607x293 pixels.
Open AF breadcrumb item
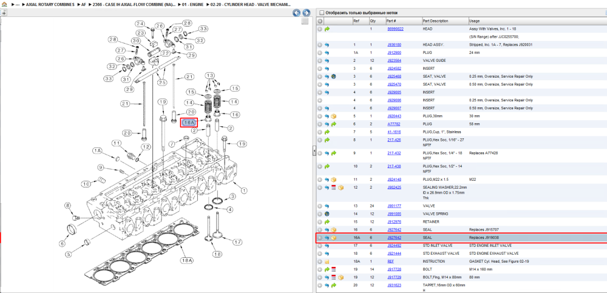[84, 4]
